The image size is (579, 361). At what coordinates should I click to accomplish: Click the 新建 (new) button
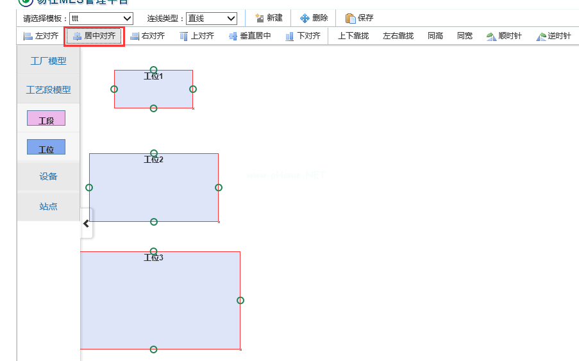click(x=269, y=19)
